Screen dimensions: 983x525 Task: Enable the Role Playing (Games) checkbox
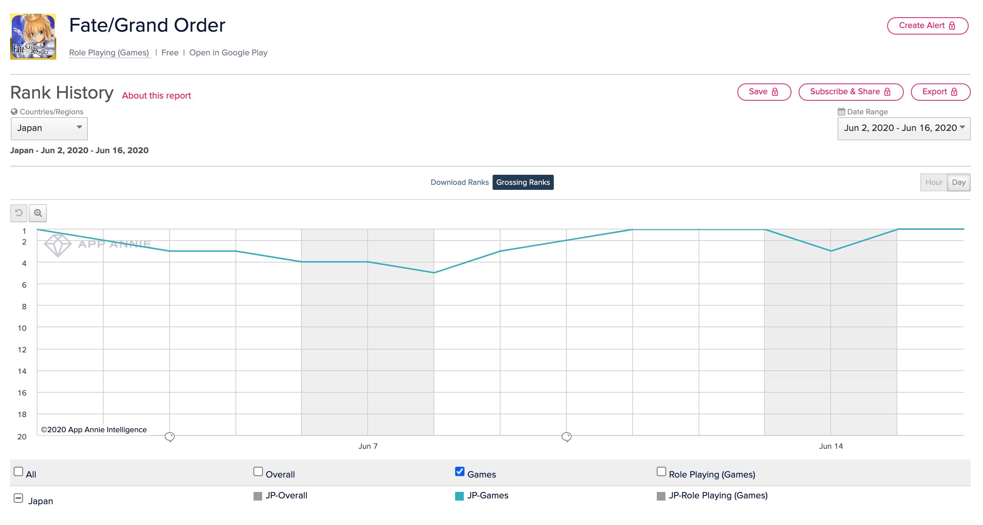click(x=661, y=472)
